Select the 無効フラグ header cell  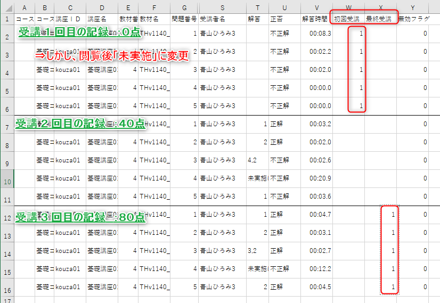[413, 19]
